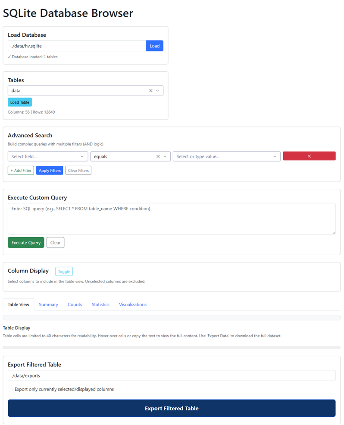Switch to the Table View tab
Image resolution: width=344 pixels, height=425 pixels.
[19, 304]
